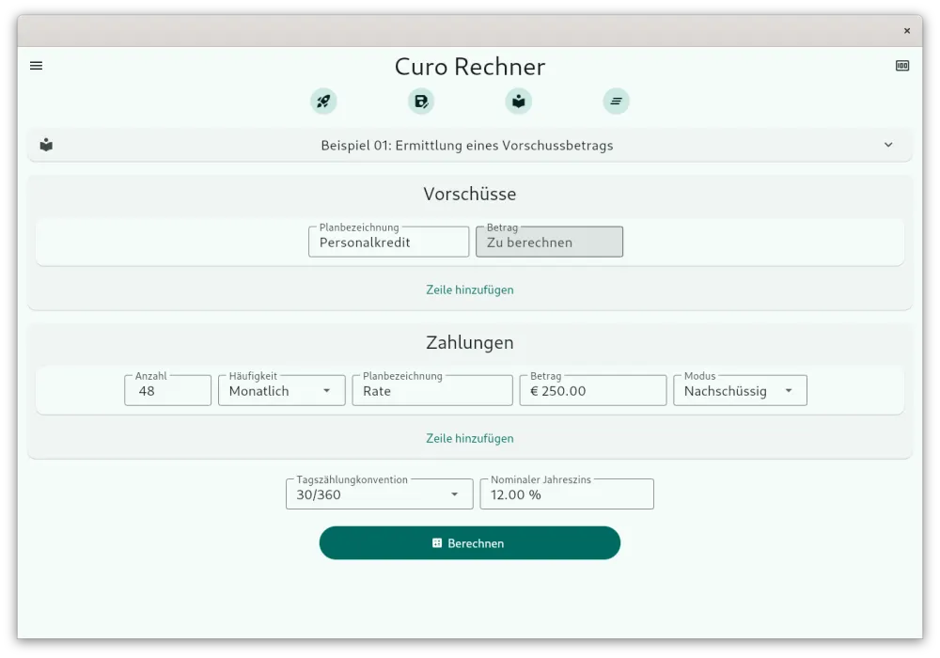Click the Curo Rechner title
The image size is (940, 658).
(x=470, y=67)
